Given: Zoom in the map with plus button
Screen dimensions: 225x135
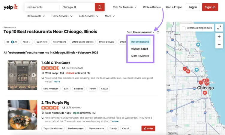Looking at the screenshot, I should click(x=219, y=37).
